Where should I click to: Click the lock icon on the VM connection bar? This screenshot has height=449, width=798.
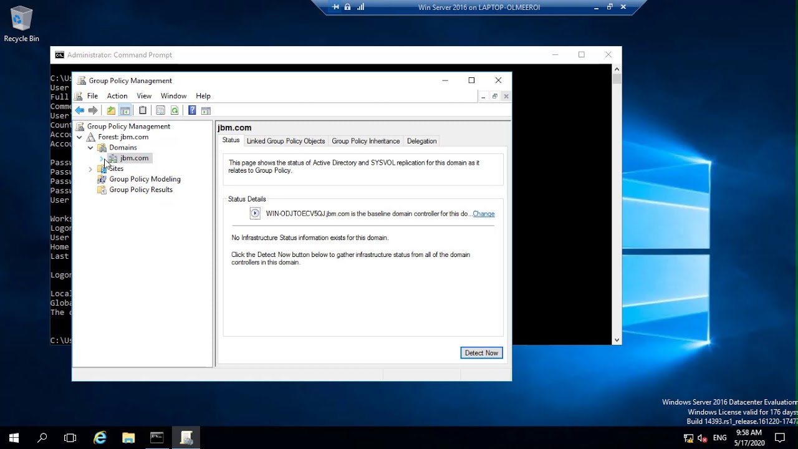348,7
